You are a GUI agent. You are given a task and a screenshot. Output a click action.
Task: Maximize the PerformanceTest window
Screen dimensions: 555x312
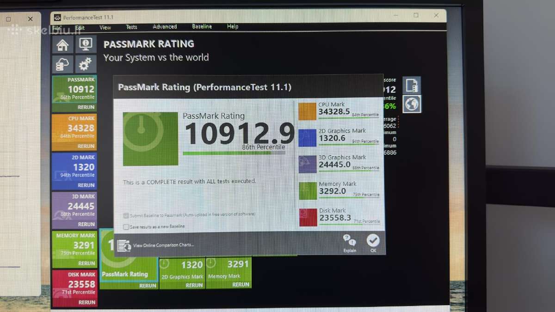click(416, 15)
